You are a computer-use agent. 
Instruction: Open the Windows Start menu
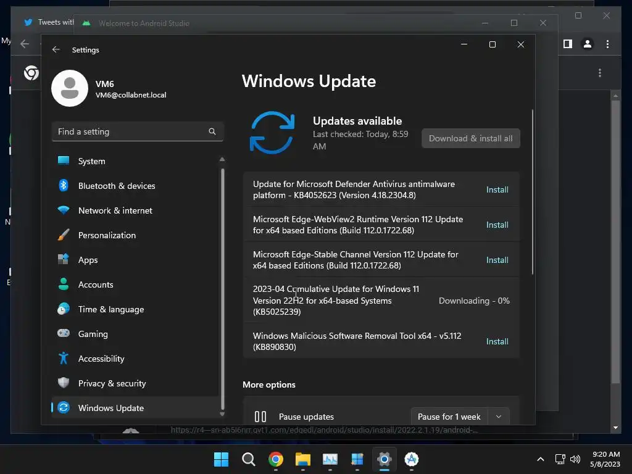pyautogui.click(x=221, y=459)
